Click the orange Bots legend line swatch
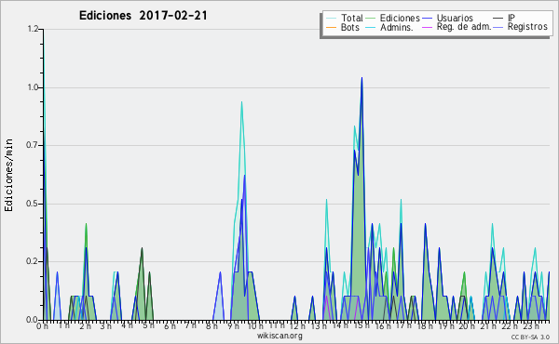This screenshot has height=344, width=559. pyautogui.click(x=332, y=27)
